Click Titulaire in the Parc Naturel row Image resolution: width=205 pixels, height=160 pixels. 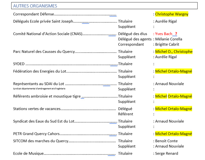pos(125,52)
